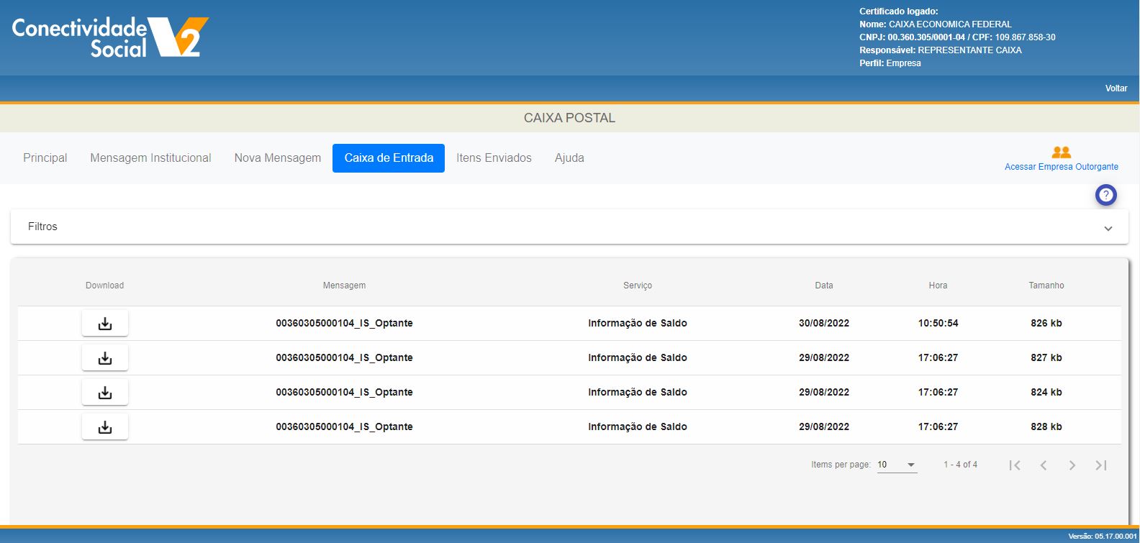This screenshot has width=1140, height=543.
Task: Download the message sized 827 kb
Action: coord(105,358)
